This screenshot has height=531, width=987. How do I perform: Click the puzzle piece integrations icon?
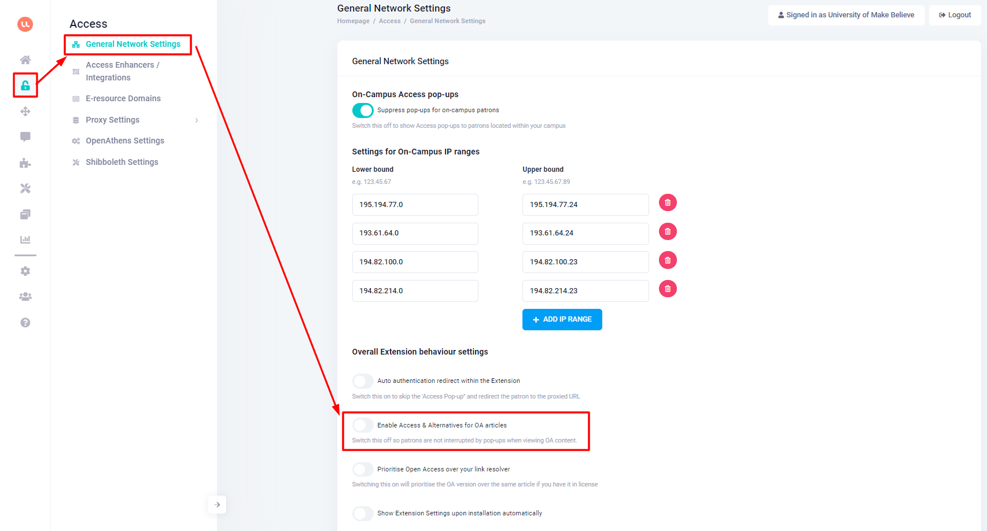coord(25,163)
